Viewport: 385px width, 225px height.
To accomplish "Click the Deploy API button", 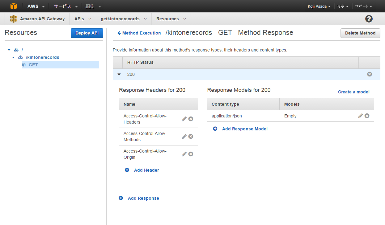I will pyautogui.click(x=87, y=33).
